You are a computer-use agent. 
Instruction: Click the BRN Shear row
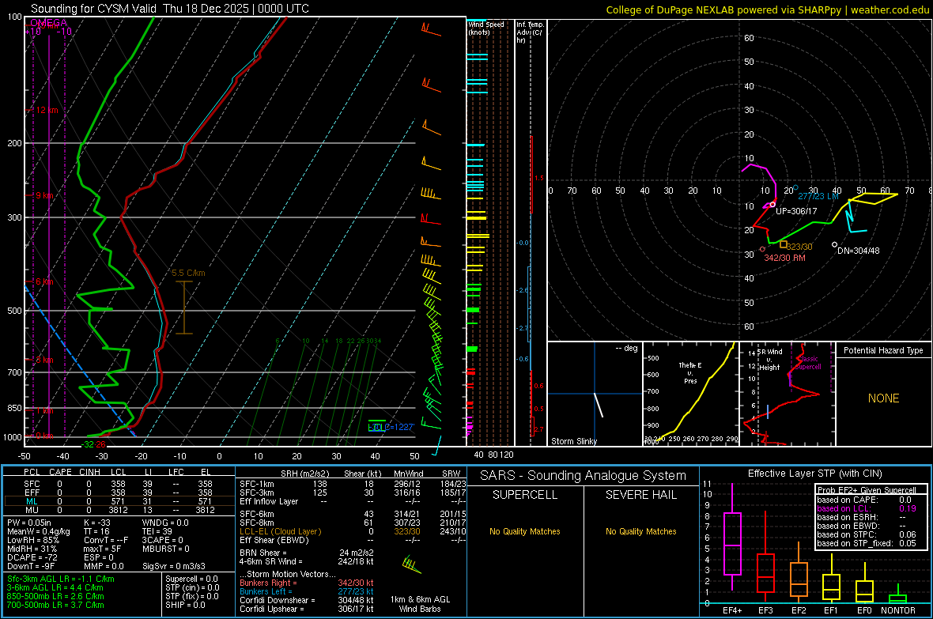click(307, 553)
